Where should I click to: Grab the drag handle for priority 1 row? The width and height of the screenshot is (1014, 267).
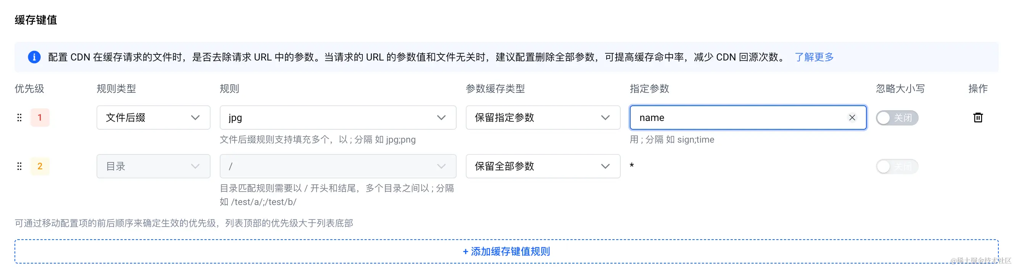(19, 118)
